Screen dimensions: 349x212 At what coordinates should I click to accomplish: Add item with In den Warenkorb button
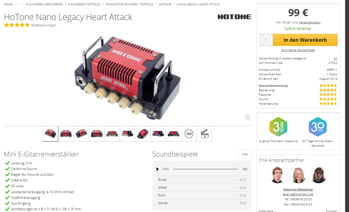coord(305,40)
